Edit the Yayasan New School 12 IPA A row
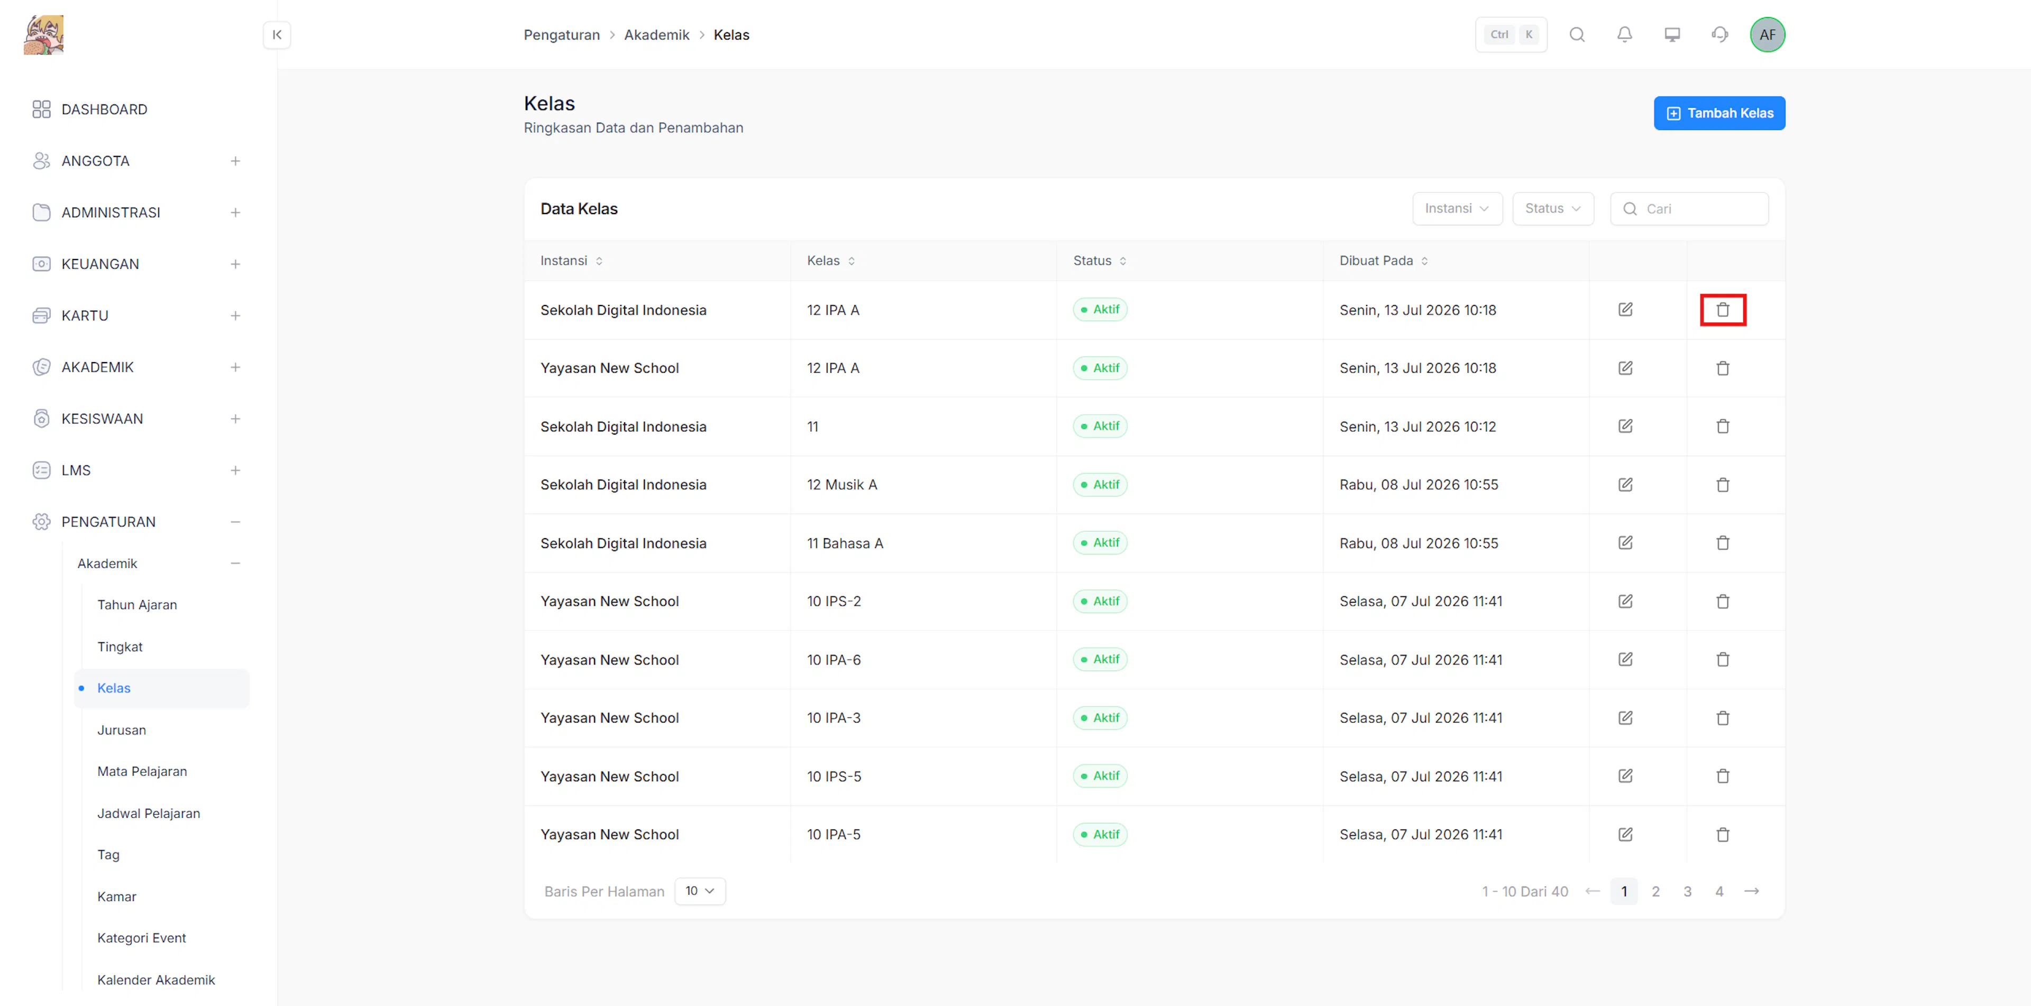Viewport: 2031px width, 1006px height. tap(1625, 368)
